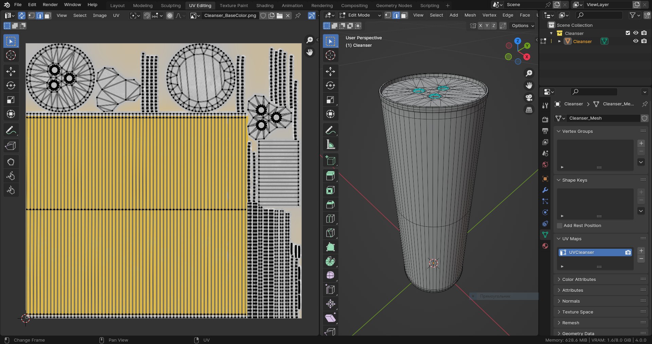The height and width of the screenshot is (344, 652).
Task: Click the Scene name field
Action: click(525, 5)
